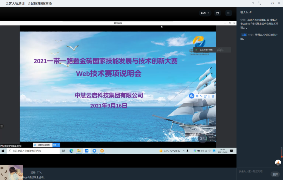
Task: Click the first chat message from 李雯
Action: click(259, 24)
